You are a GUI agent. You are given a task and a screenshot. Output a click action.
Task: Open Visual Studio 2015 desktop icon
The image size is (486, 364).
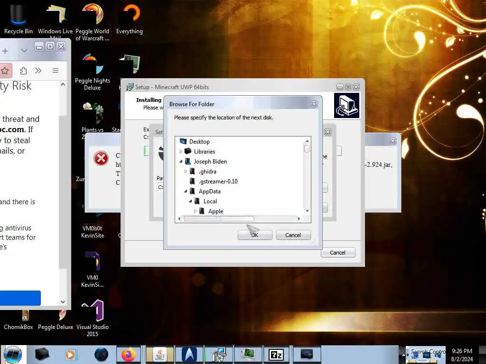click(x=93, y=318)
